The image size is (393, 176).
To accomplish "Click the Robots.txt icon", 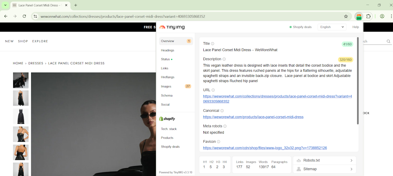I will pos(299,160).
